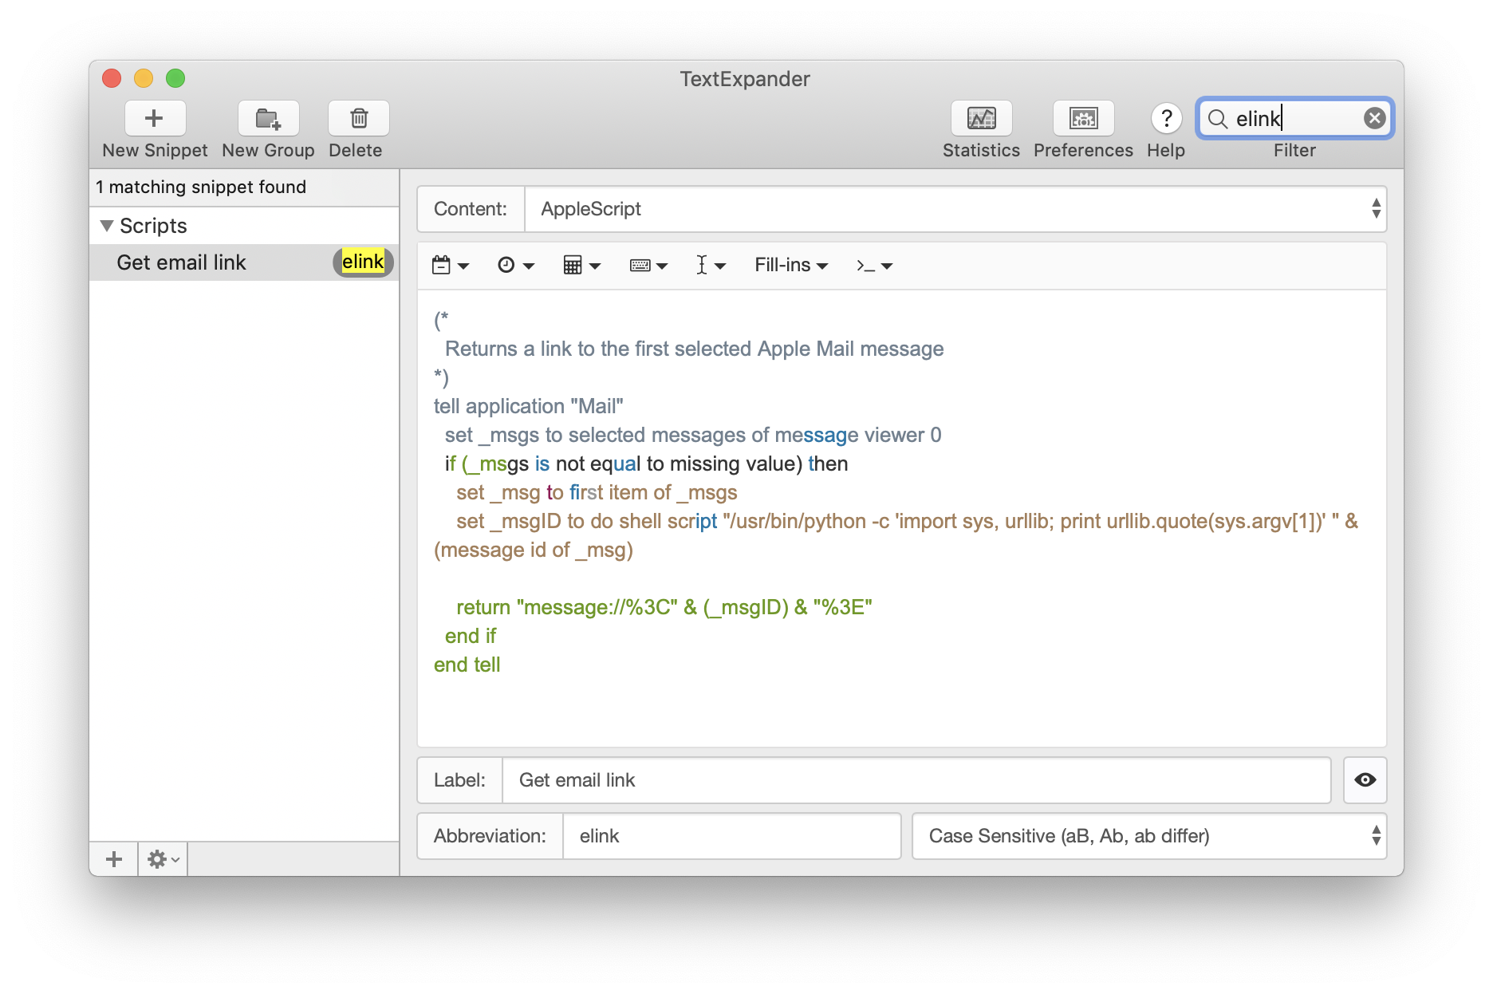Screen dimensions: 1493x994
Task: Click the highlighted elink abbreviation badge
Action: (363, 262)
